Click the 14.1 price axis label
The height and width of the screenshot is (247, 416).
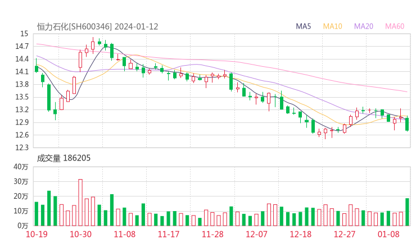(22, 71)
